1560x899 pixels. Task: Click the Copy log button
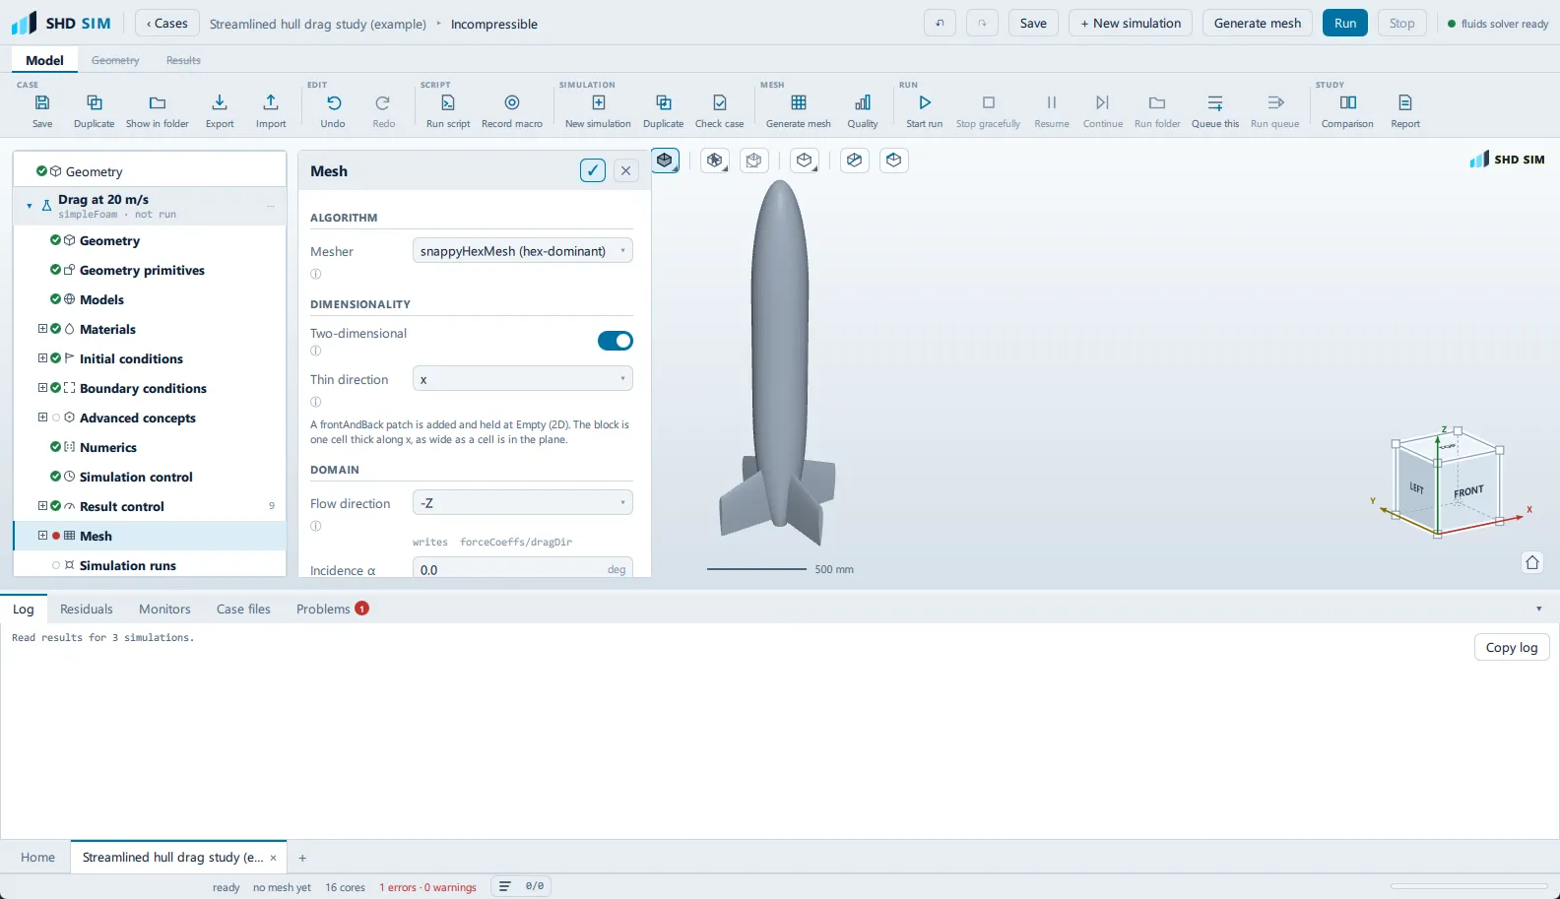1512,647
